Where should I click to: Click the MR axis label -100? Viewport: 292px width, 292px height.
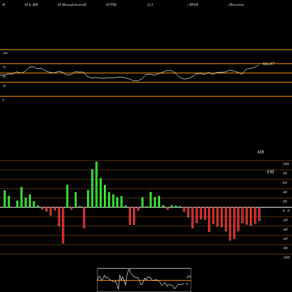pyautogui.click(x=286, y=258)
